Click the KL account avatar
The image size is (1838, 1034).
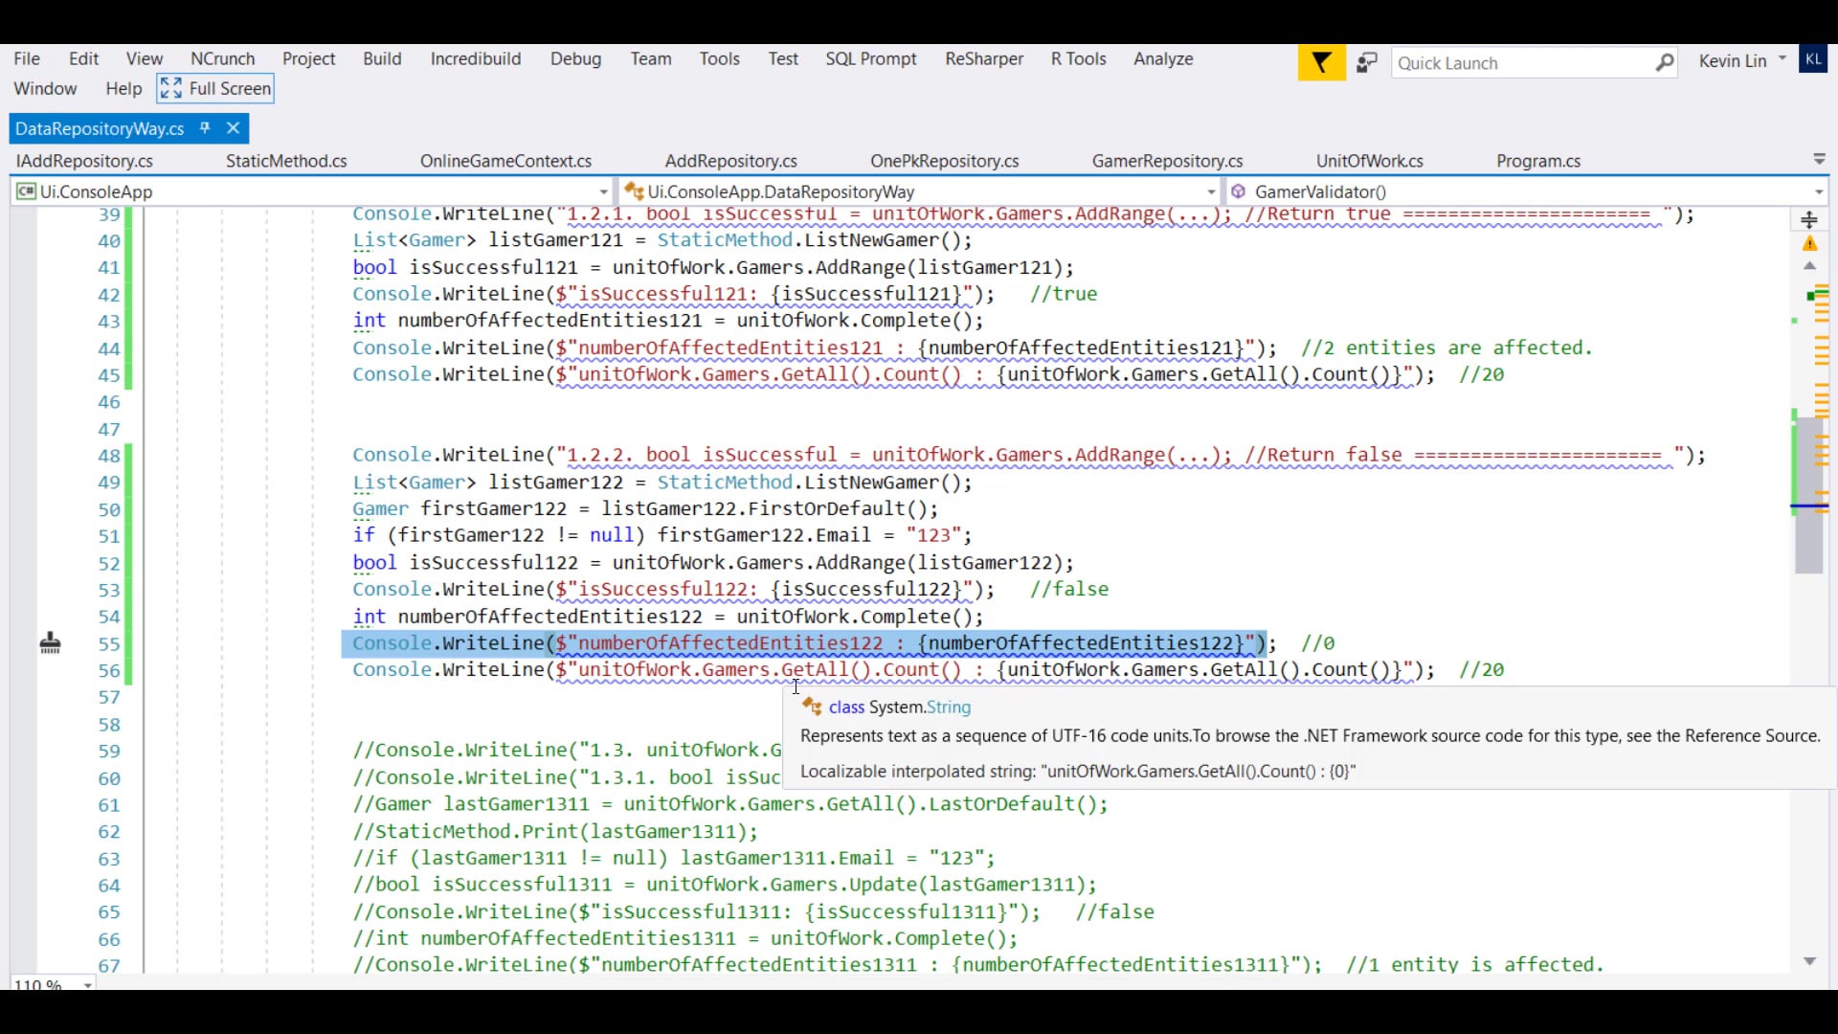click(x=1813, y=59)
